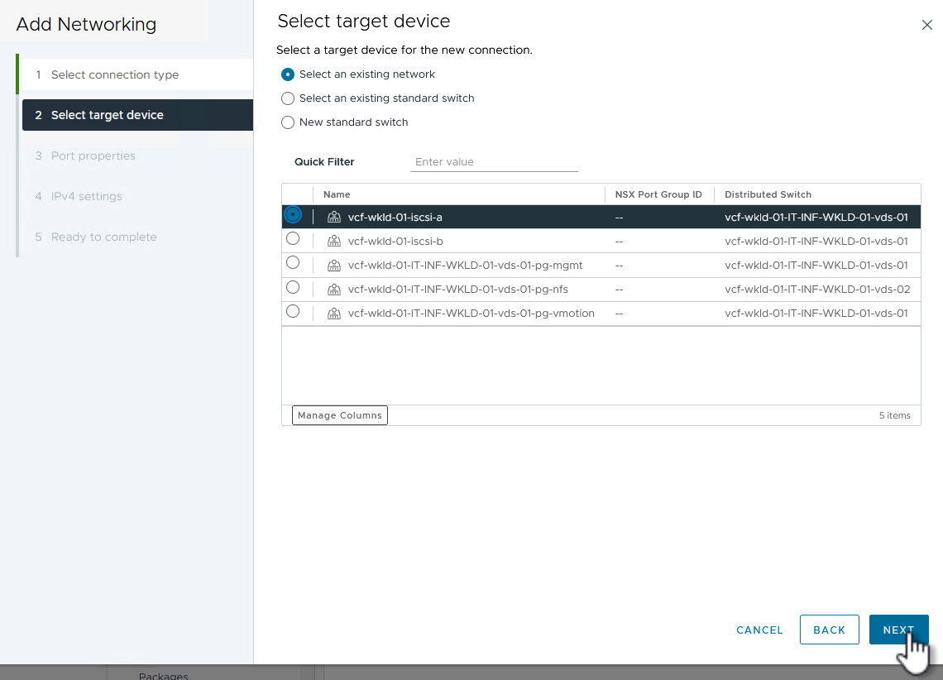The height and width of the screenshot is (680, 943).
Task: Click the Back button
Action: [x=829, y=630]
